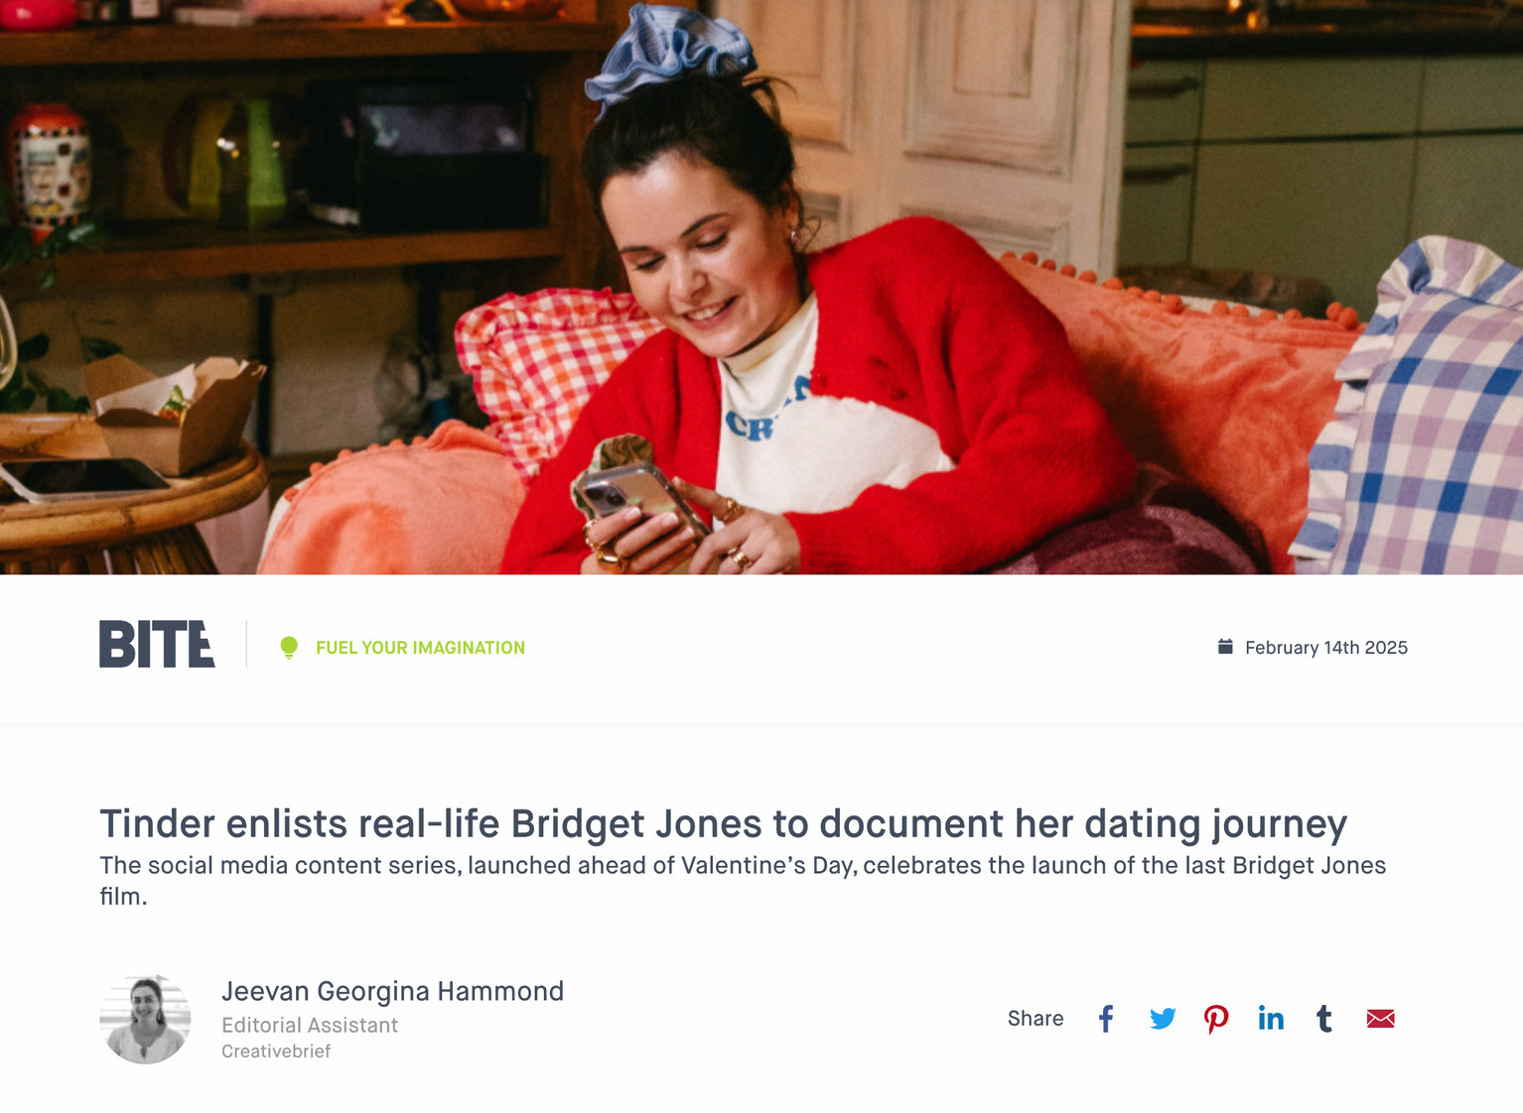This screenshot has height=1113, width=1523.
Task: Share the article on Facebook
Action: [1106, 1019]
